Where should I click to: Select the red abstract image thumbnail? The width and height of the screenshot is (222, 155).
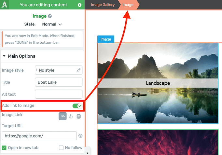pyautogui.click(x=158, y=142)
